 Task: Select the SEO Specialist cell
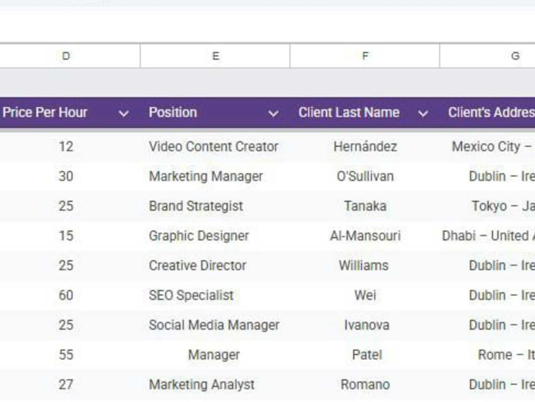[x=215, y=295]
